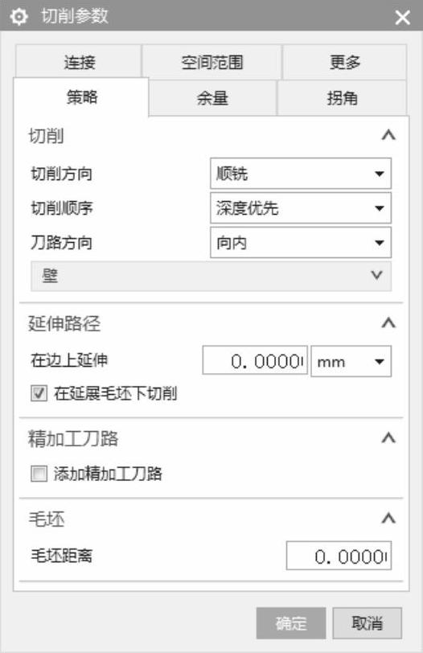Image resolution: width=423 pixels, height=653 pixels.
Task: Switch to the 余量 tab
Action: point(212,98)
